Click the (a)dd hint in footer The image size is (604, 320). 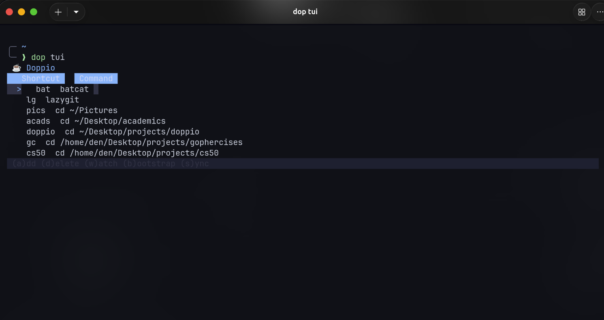pyautogui.click(x=24, y=164)
